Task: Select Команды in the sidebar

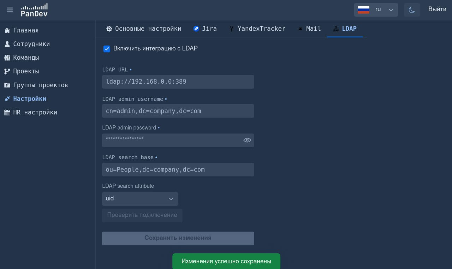Action: [26, 58]
